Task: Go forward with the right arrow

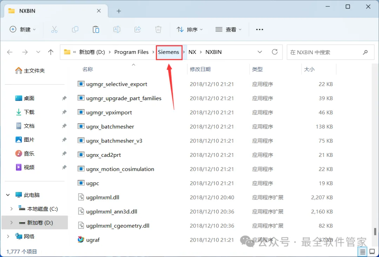Action: [x=25, y=52]
